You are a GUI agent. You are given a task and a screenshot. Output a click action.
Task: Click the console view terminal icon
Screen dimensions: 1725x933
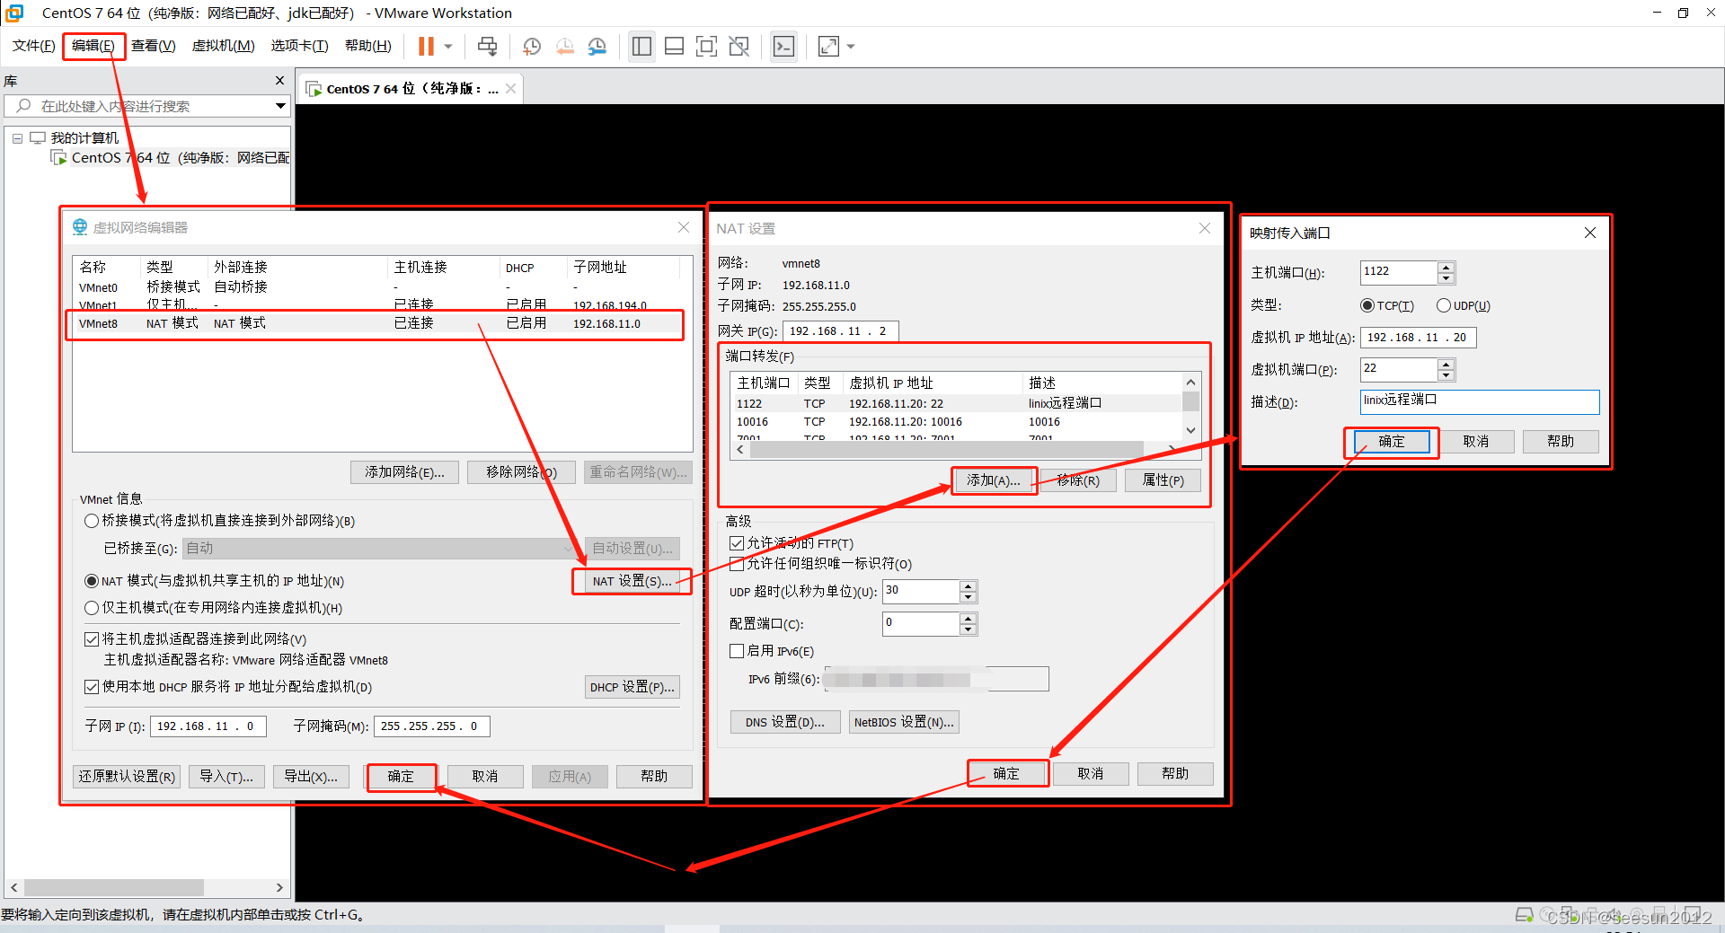click(783, 47)
